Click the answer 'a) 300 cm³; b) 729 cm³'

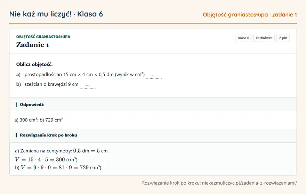pos(39,120)
